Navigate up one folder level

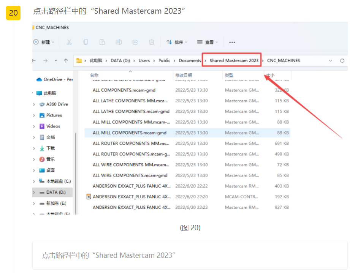click(x=66, y=61)
